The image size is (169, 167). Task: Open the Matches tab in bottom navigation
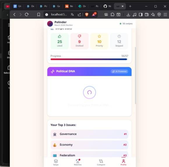(x=78, y=162)
